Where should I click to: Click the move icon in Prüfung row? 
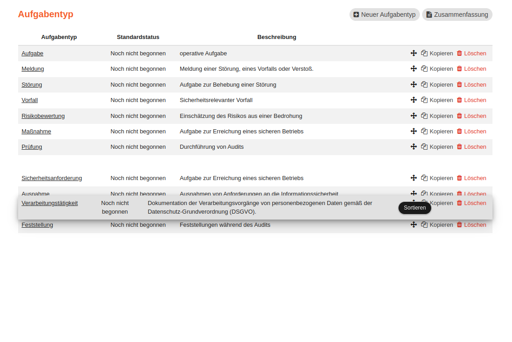414,147
